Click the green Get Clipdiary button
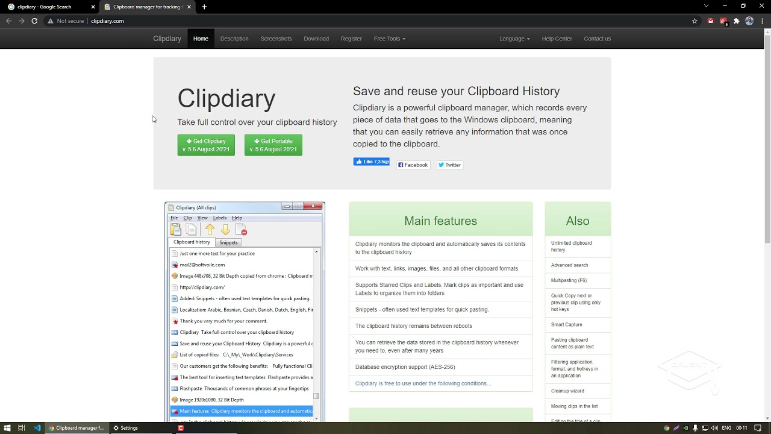 206,145
